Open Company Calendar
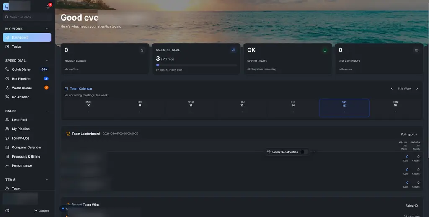Image resolution: width=429 pixels, height=217 pixels. (x=27, y=147)
